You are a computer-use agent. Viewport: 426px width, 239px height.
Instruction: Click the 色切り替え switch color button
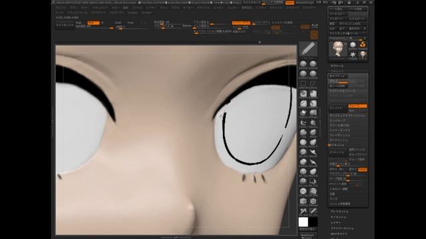point(308,229)
